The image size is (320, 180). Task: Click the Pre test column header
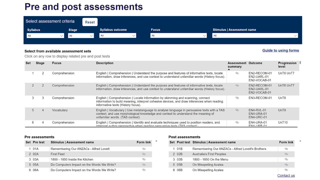coord(38,142)
